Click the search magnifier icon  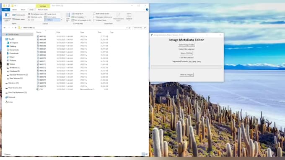point(145,28)
